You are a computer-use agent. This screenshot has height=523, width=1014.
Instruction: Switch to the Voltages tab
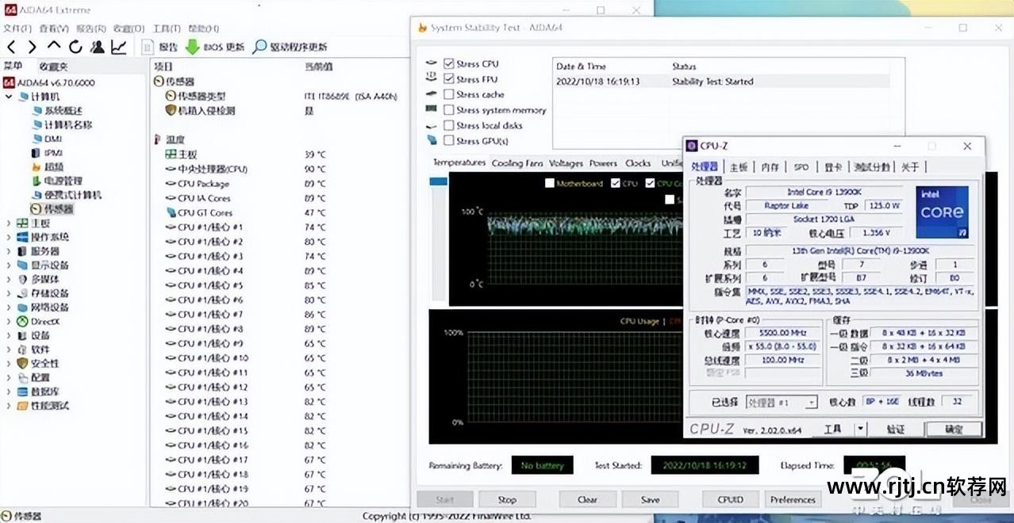(566, 163)
